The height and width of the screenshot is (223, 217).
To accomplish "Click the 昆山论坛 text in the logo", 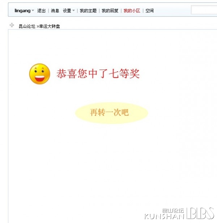I will tap(173, 211).
